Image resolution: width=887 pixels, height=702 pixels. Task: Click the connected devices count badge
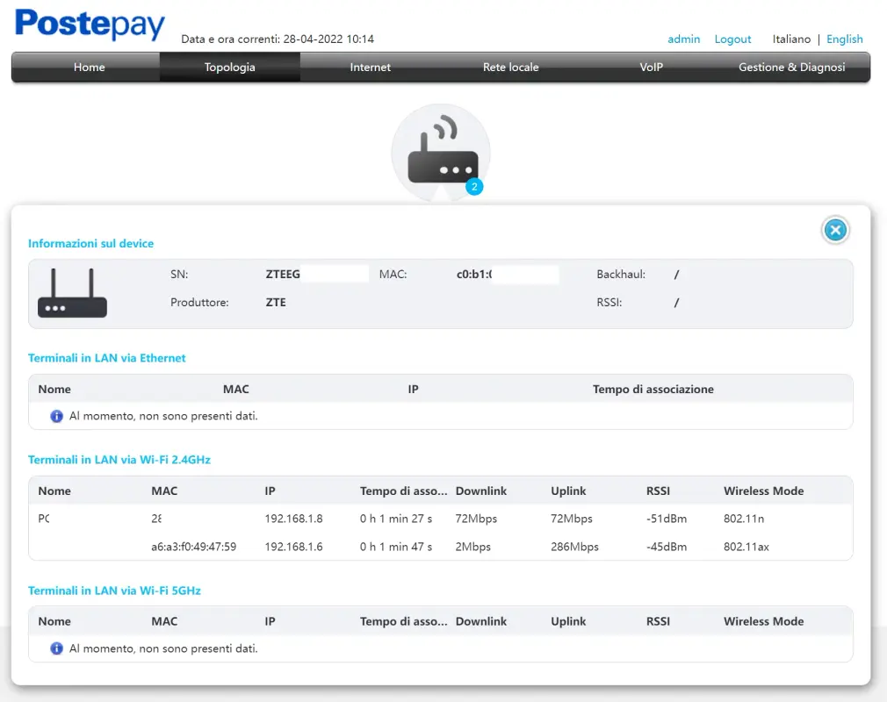coord(474,187)
